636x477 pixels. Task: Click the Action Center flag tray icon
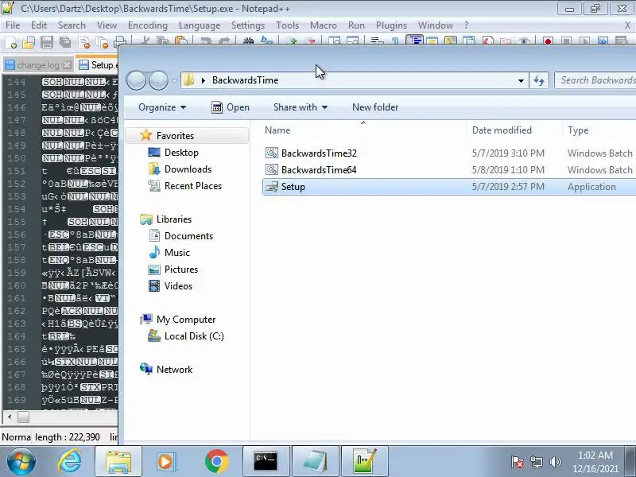(518, 462)
